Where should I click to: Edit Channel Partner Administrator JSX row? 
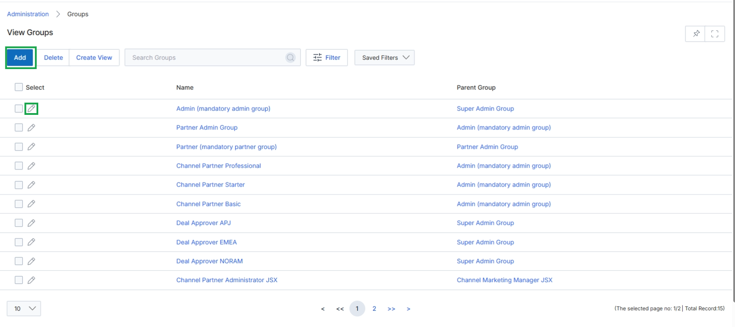31,280
